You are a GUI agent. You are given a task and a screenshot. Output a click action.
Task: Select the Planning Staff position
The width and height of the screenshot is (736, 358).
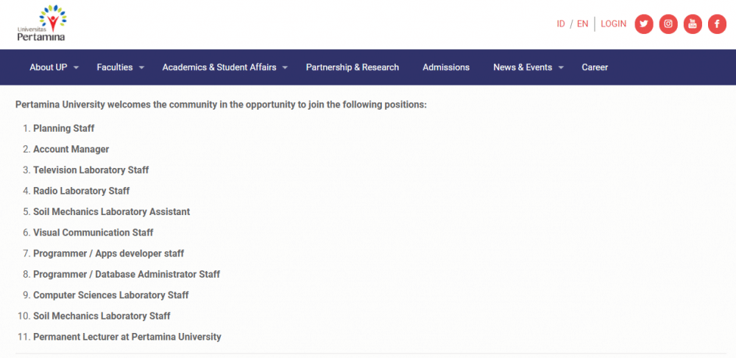[x=64, y=129]
